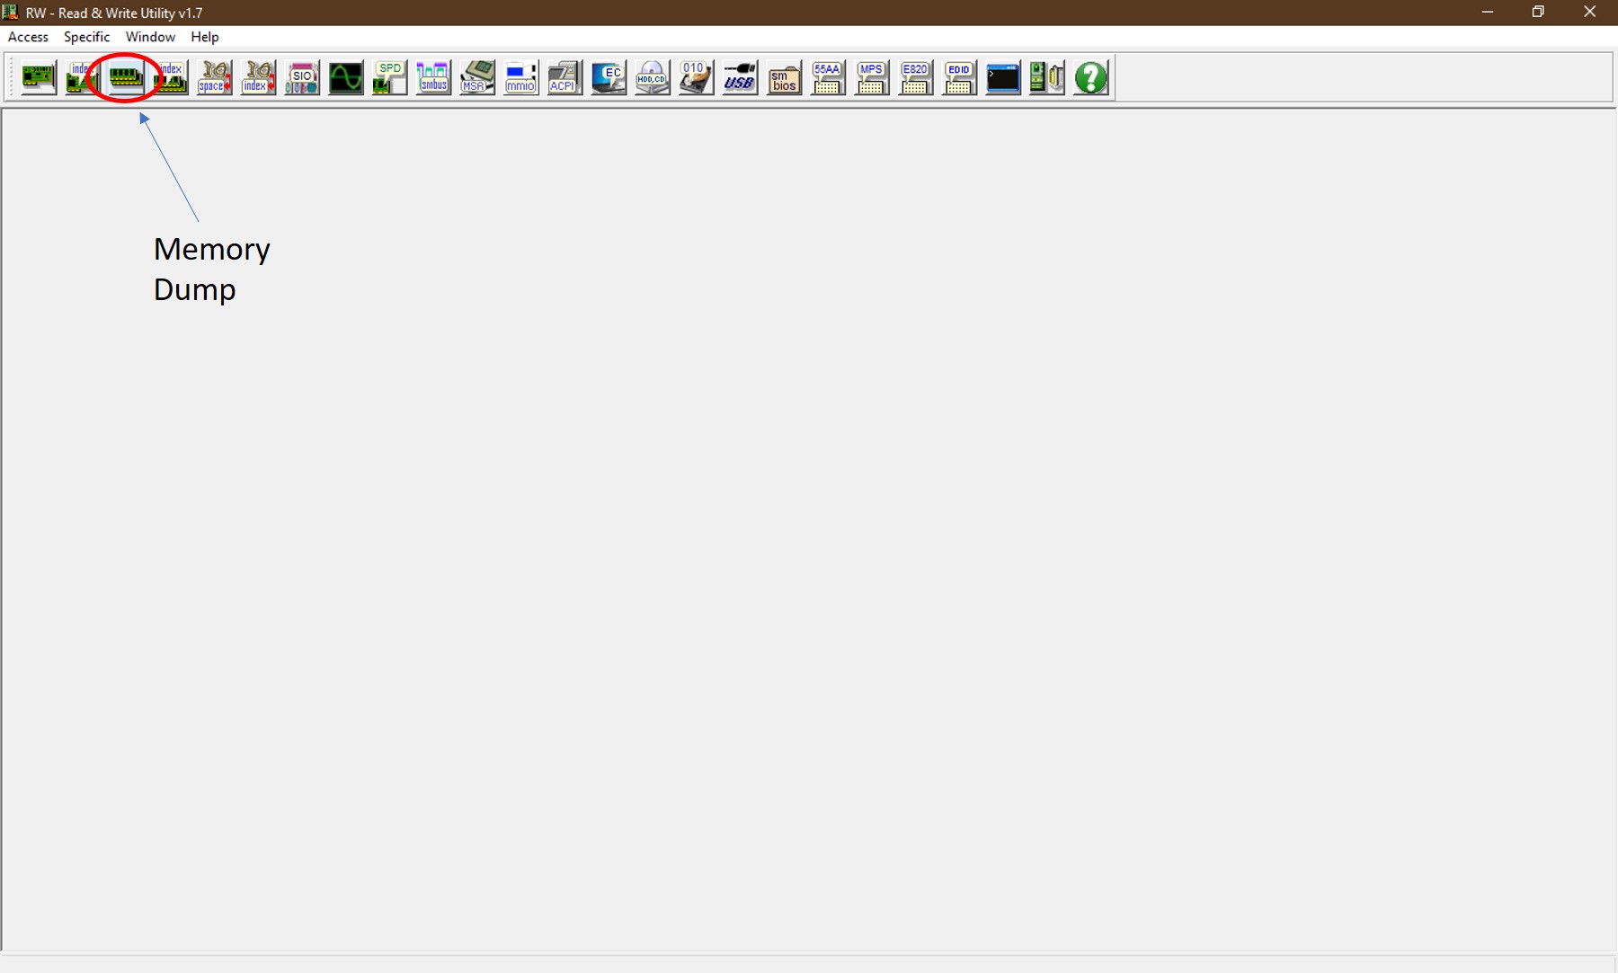Open the SPD memory info icon
The height and width of the screenshot is (973, 1618).
389,78
